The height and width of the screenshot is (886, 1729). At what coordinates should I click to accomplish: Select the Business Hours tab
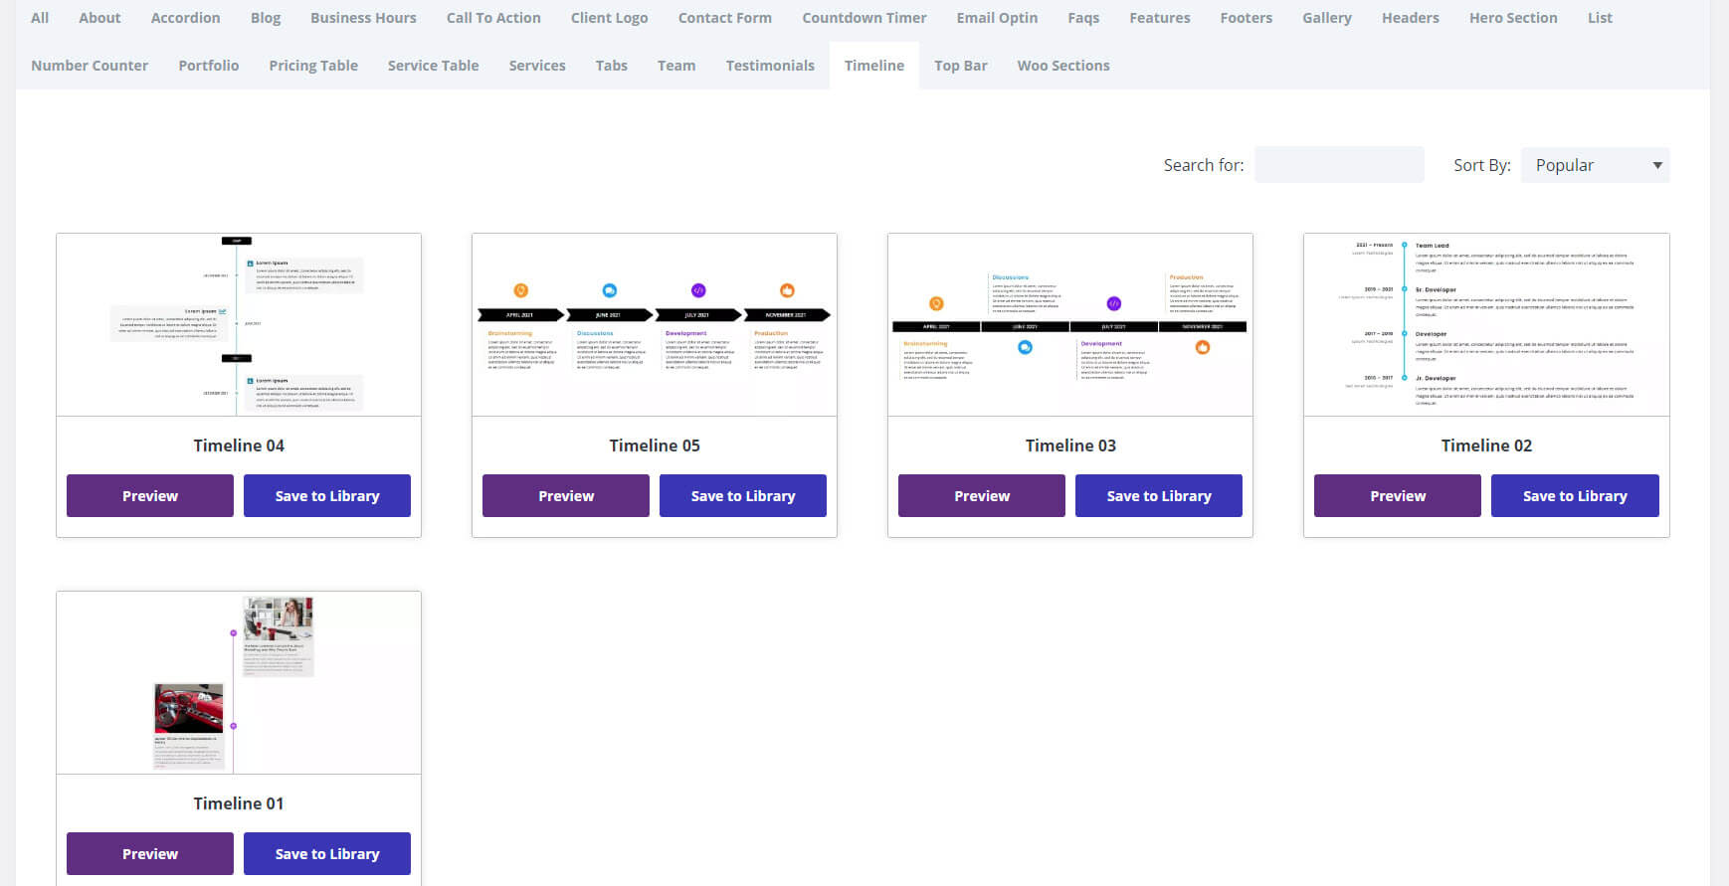tap(363, 18)
